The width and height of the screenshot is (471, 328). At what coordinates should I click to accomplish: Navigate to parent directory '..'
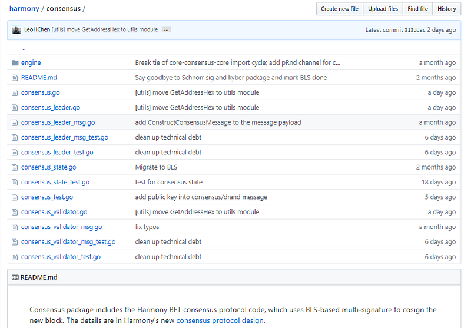point(24,48)
